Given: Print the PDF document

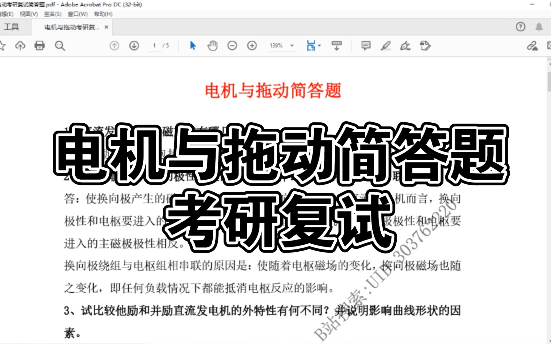Looking at the screenshot, I should [x=40, y=46].
